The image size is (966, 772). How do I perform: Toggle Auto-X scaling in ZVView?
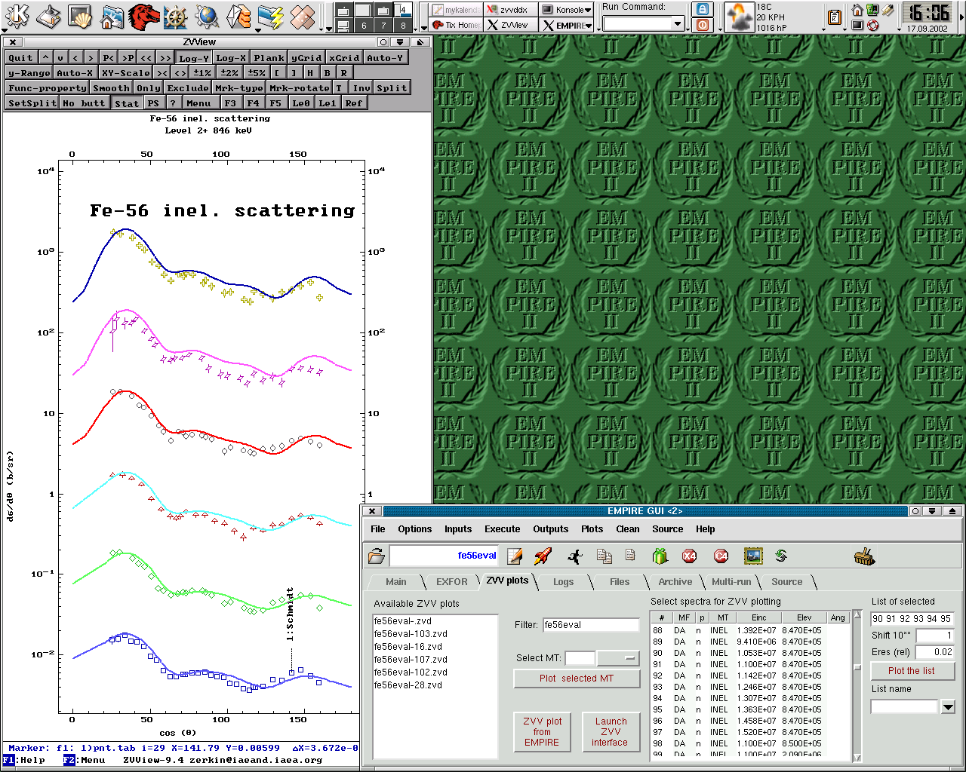tap(75, 73)
